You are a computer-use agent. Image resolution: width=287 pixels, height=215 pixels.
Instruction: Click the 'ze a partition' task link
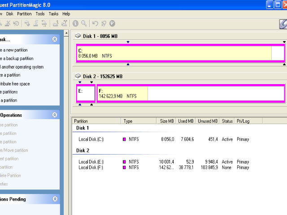10,75
